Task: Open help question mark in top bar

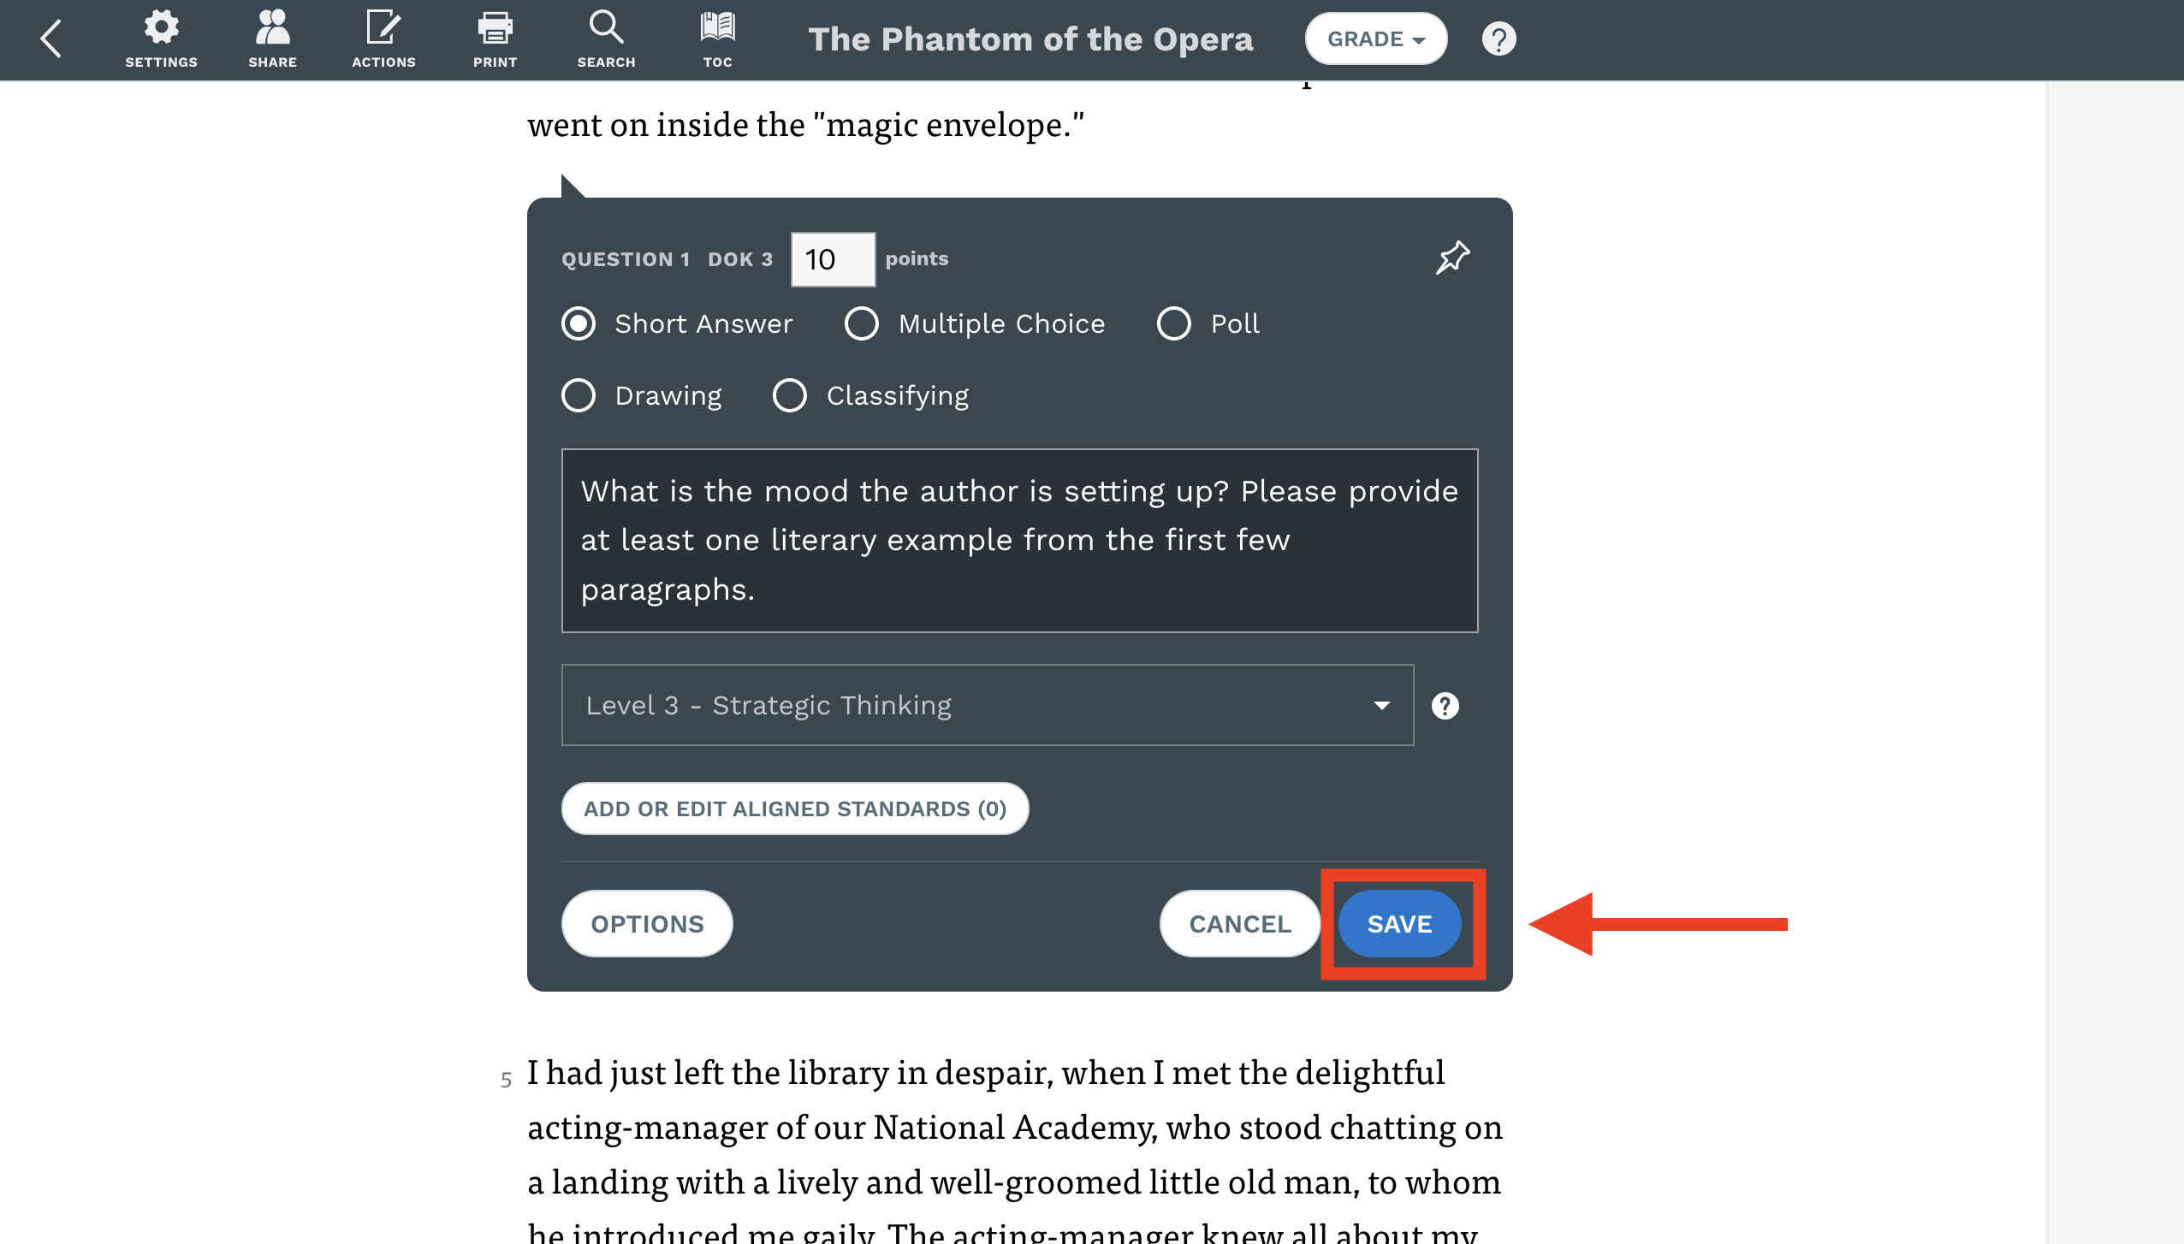Action: tap(1499, 39)
